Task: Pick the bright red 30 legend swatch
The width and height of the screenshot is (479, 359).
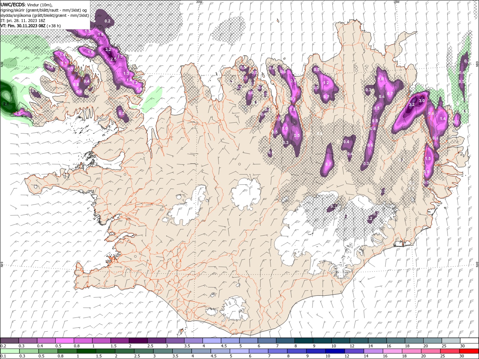Action: point(469,351)
